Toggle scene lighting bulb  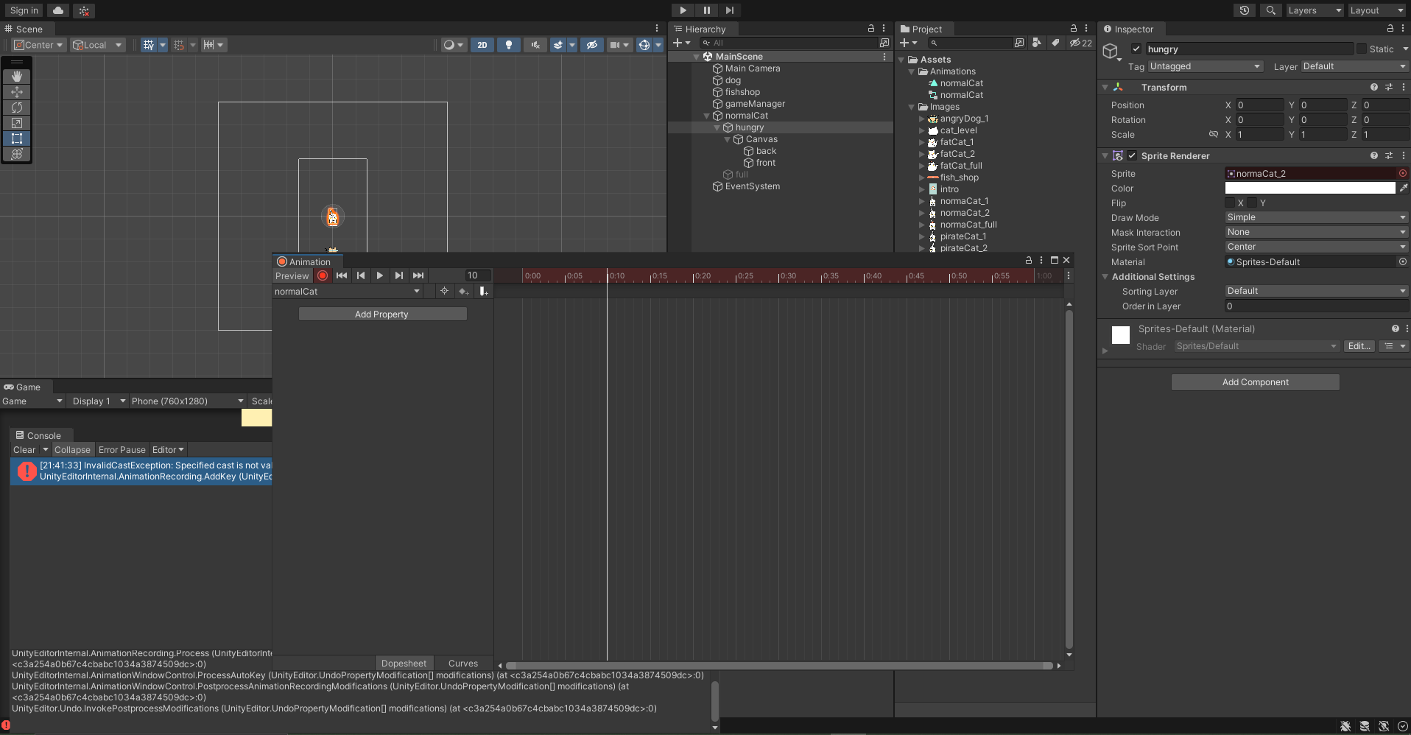tap(509, 45)
